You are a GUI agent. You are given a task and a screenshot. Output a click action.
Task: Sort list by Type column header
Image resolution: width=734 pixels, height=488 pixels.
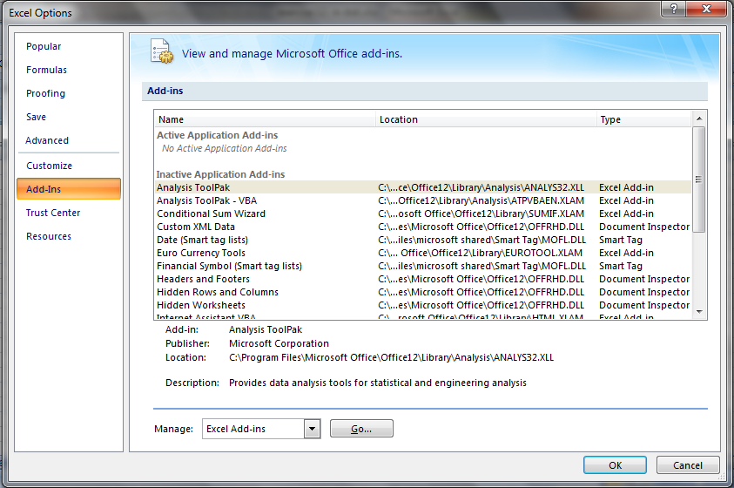point(643,119)
